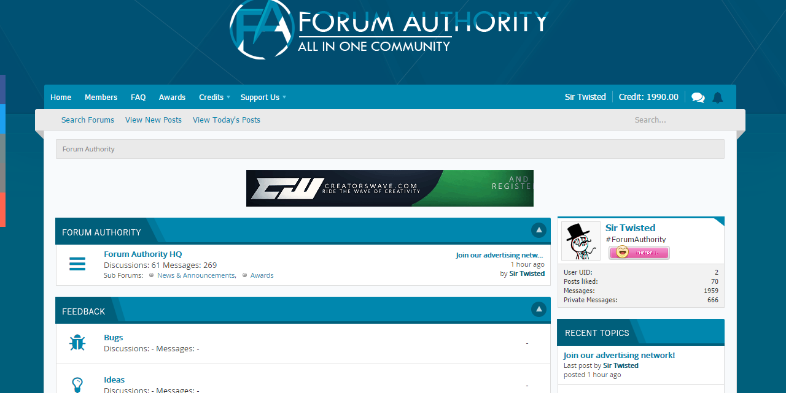Screen dimensions: 786x393
Task: Click the Feedback category header title
Action: [84, 311]
